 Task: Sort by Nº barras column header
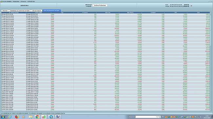click(x=85, y=13)
